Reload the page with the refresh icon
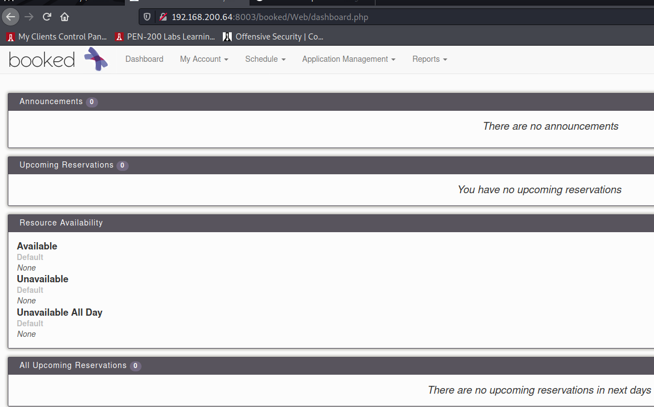654x407 pixels. pyautogui.click(x=47, y=17)
